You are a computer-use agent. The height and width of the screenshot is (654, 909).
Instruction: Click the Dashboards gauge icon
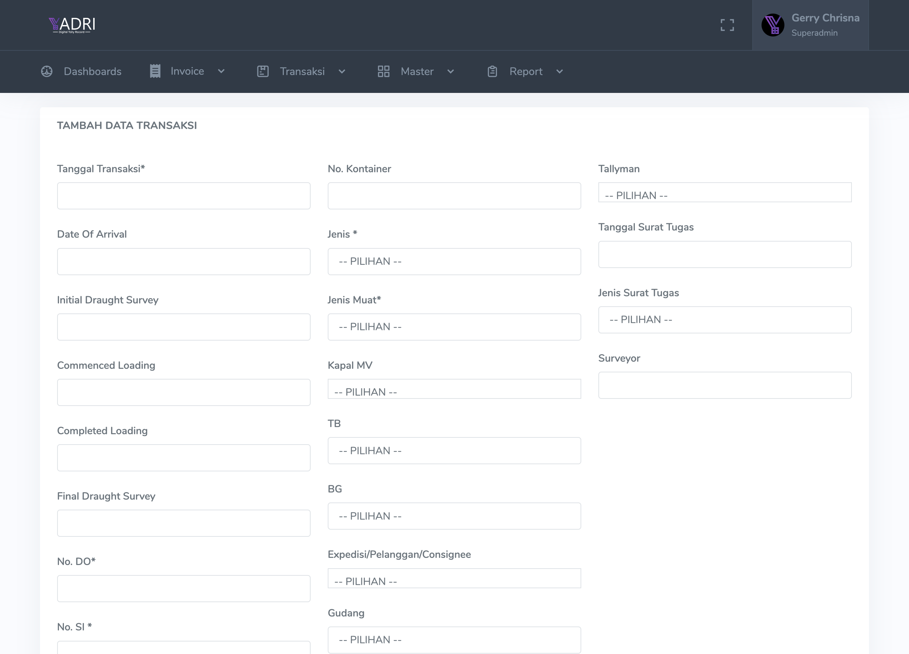tap(47, 71)
